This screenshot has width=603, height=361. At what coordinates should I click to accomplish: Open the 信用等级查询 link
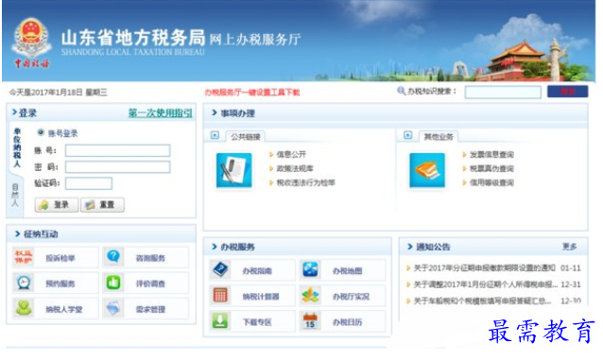pos(491,182)
